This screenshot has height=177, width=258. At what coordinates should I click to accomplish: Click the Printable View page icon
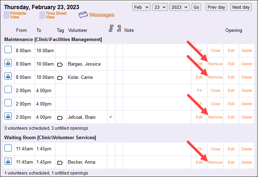point(7,15)
